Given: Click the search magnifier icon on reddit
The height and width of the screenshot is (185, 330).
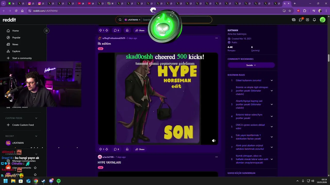Looking at the screenshot, I should [120, 20].
